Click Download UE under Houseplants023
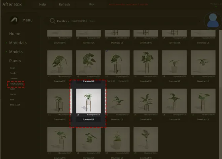 pos(174,81)
